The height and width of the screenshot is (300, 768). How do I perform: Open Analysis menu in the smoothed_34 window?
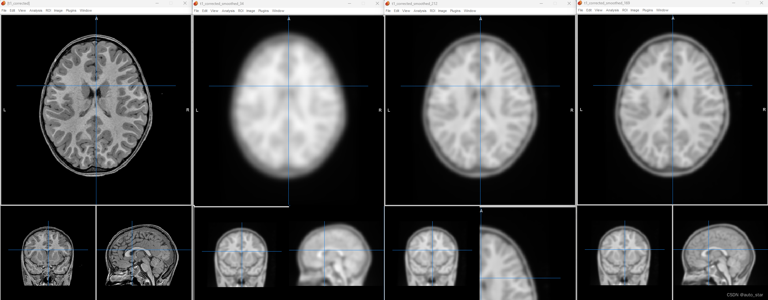point(228,11)
